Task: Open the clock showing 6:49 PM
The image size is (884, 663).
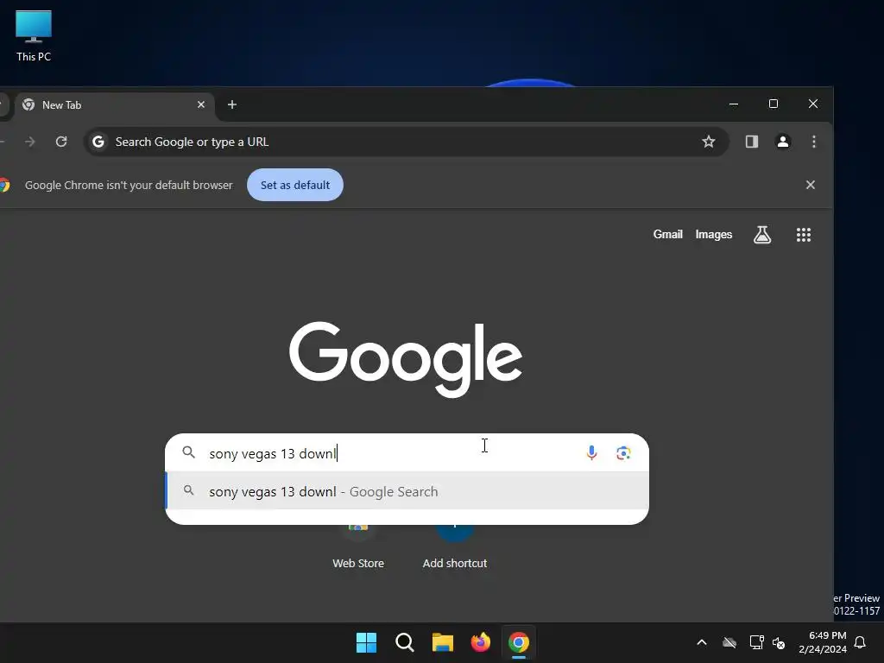Action: pos(823,642)
